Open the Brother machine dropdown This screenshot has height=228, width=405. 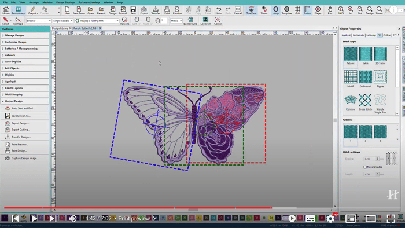click(x=39, y=21)
